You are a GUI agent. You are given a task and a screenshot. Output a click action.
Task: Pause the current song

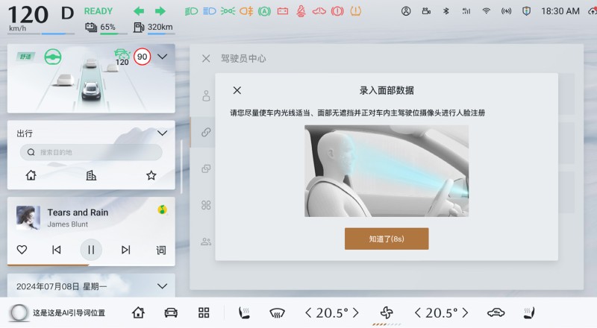(x=91, y=250)
